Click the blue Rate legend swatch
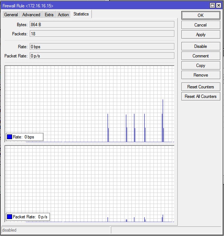This screenshot has height=236, width=224. (10, 137)
